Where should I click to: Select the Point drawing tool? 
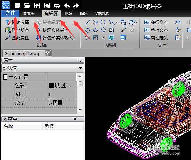pyautogui.click(x=103, y=38)
